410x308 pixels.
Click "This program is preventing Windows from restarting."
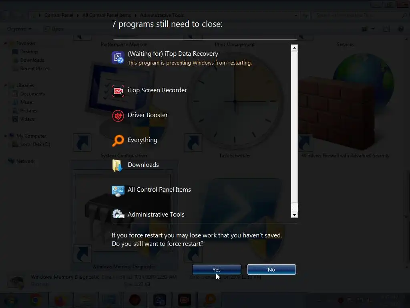click(189, 63)
